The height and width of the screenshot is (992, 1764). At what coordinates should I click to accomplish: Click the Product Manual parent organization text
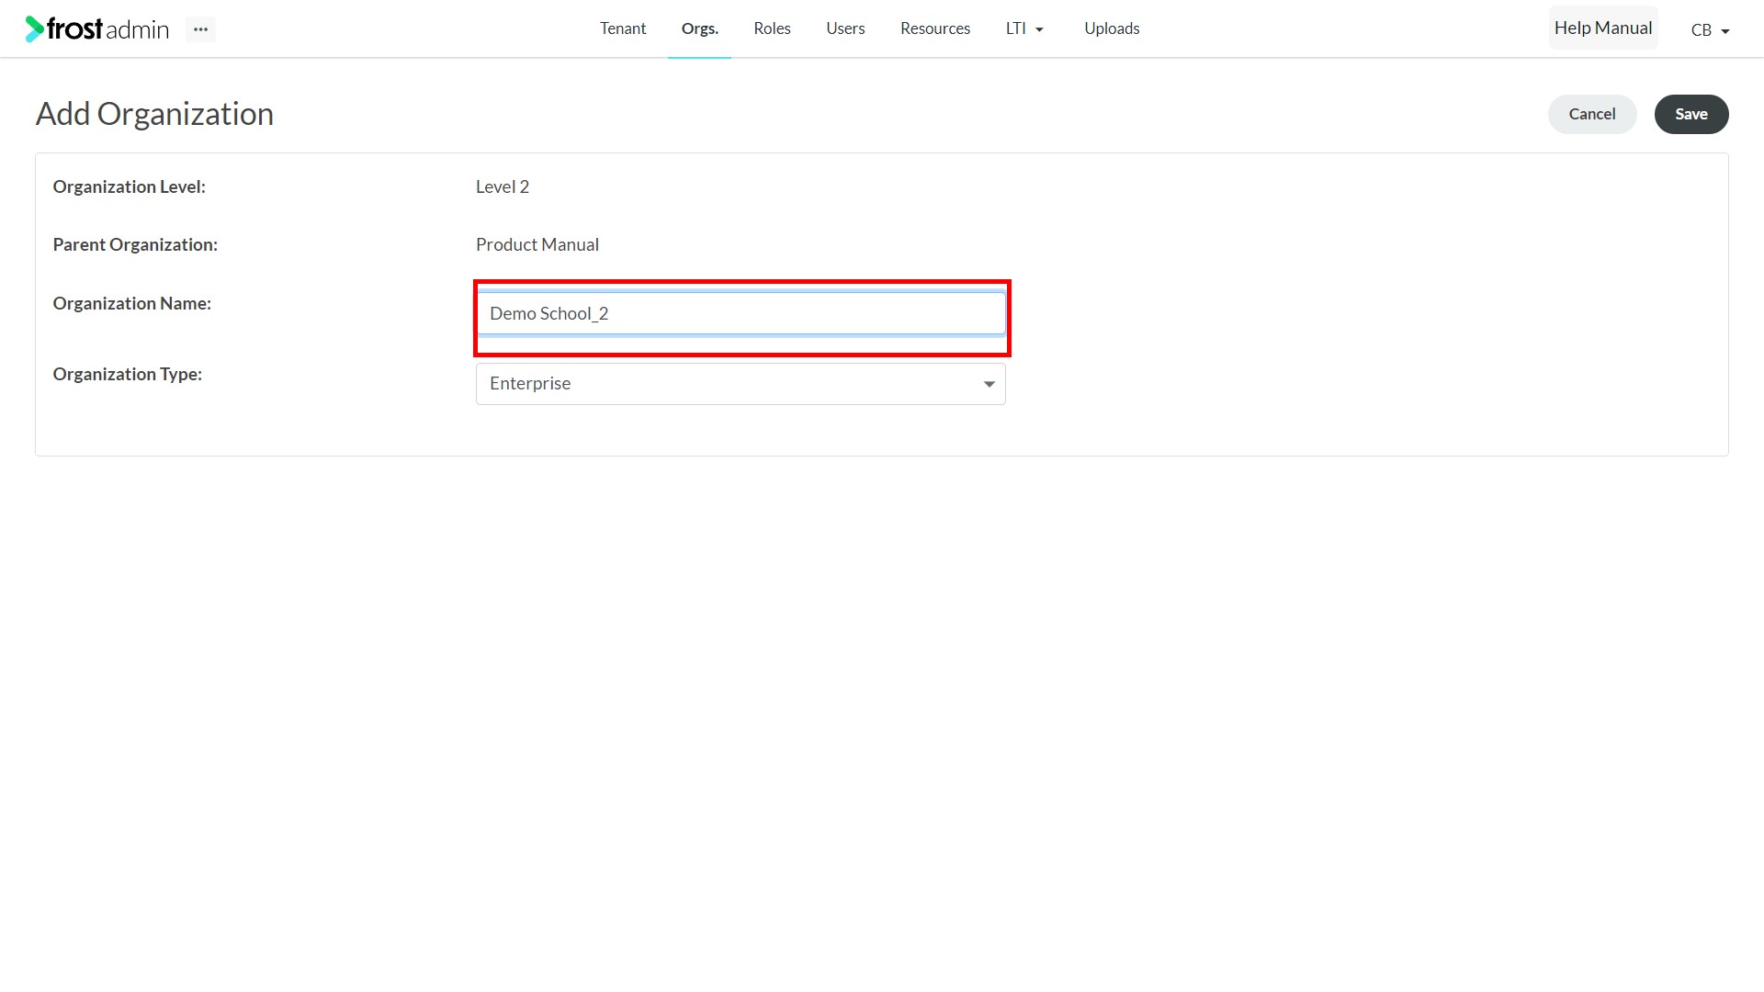click(x=537, y=244)
